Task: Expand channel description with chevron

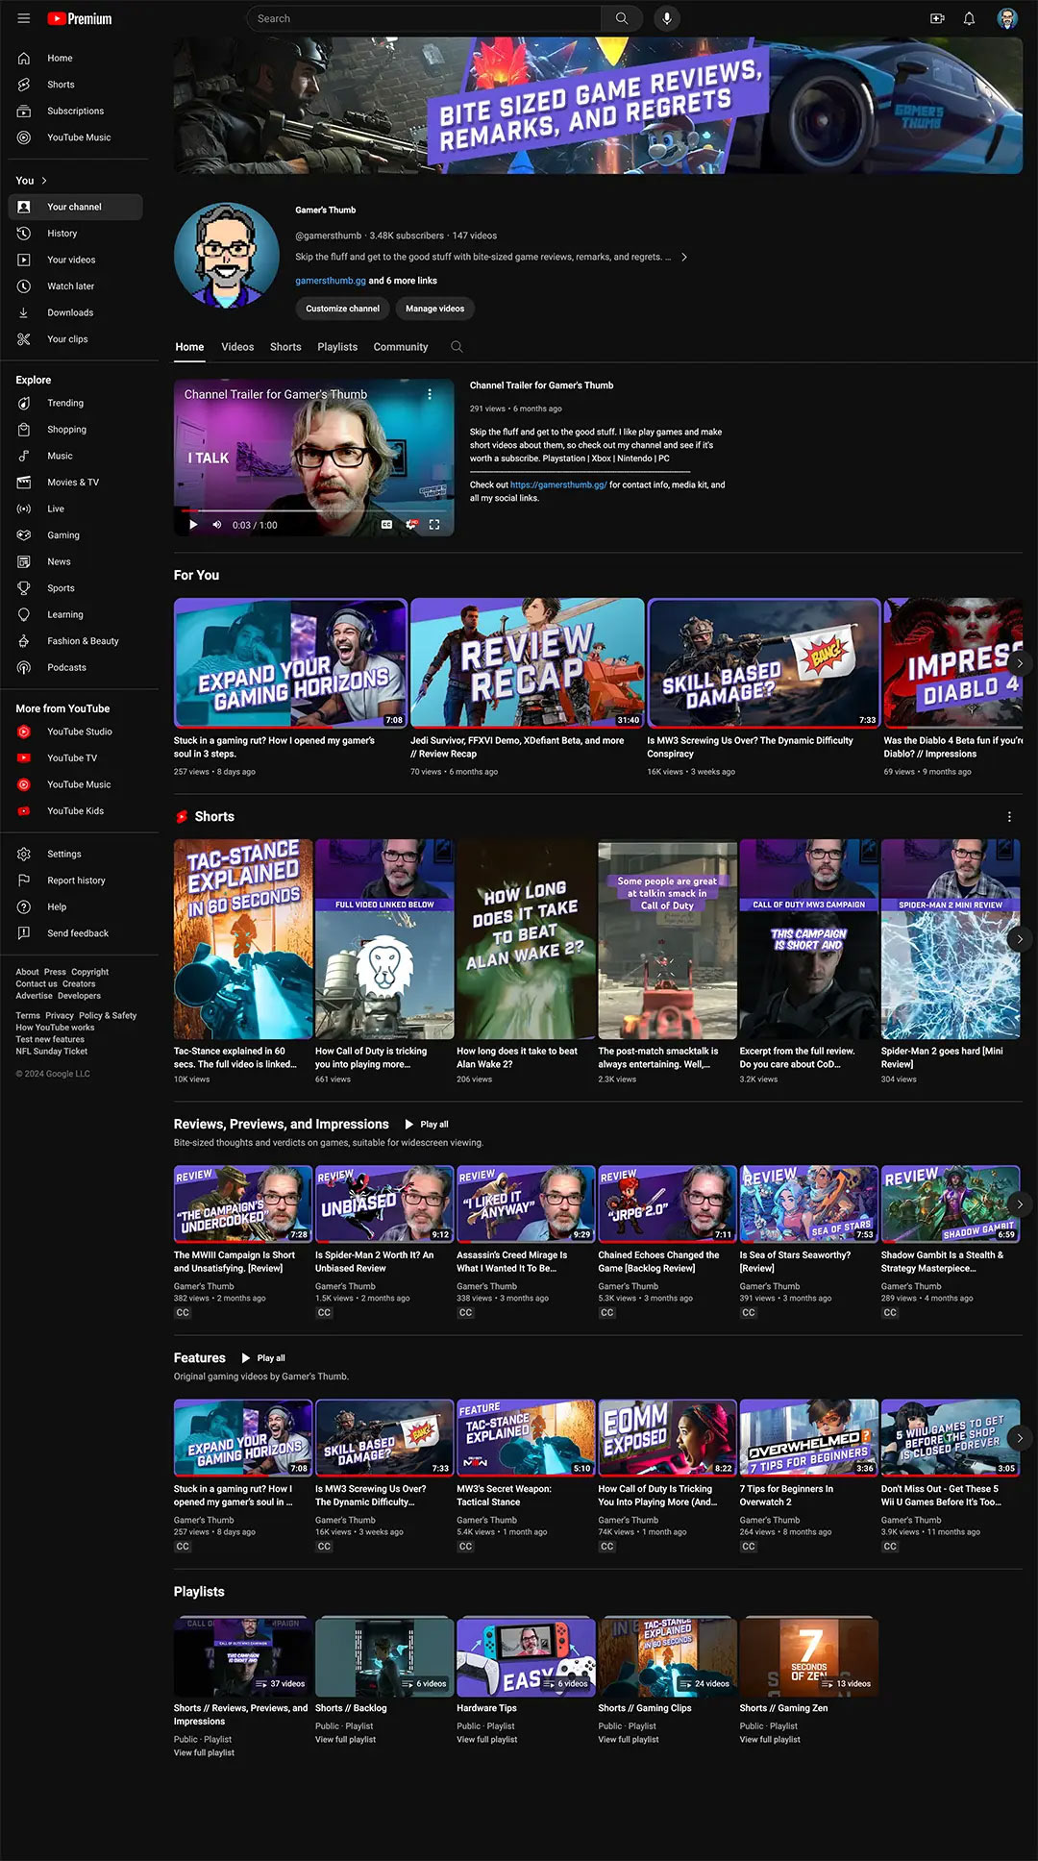Action: 684,257
